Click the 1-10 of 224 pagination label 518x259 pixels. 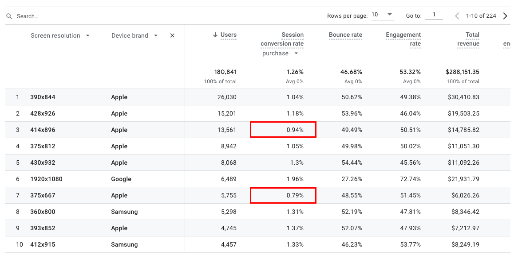pyautogui.click(x=481, y=16)
